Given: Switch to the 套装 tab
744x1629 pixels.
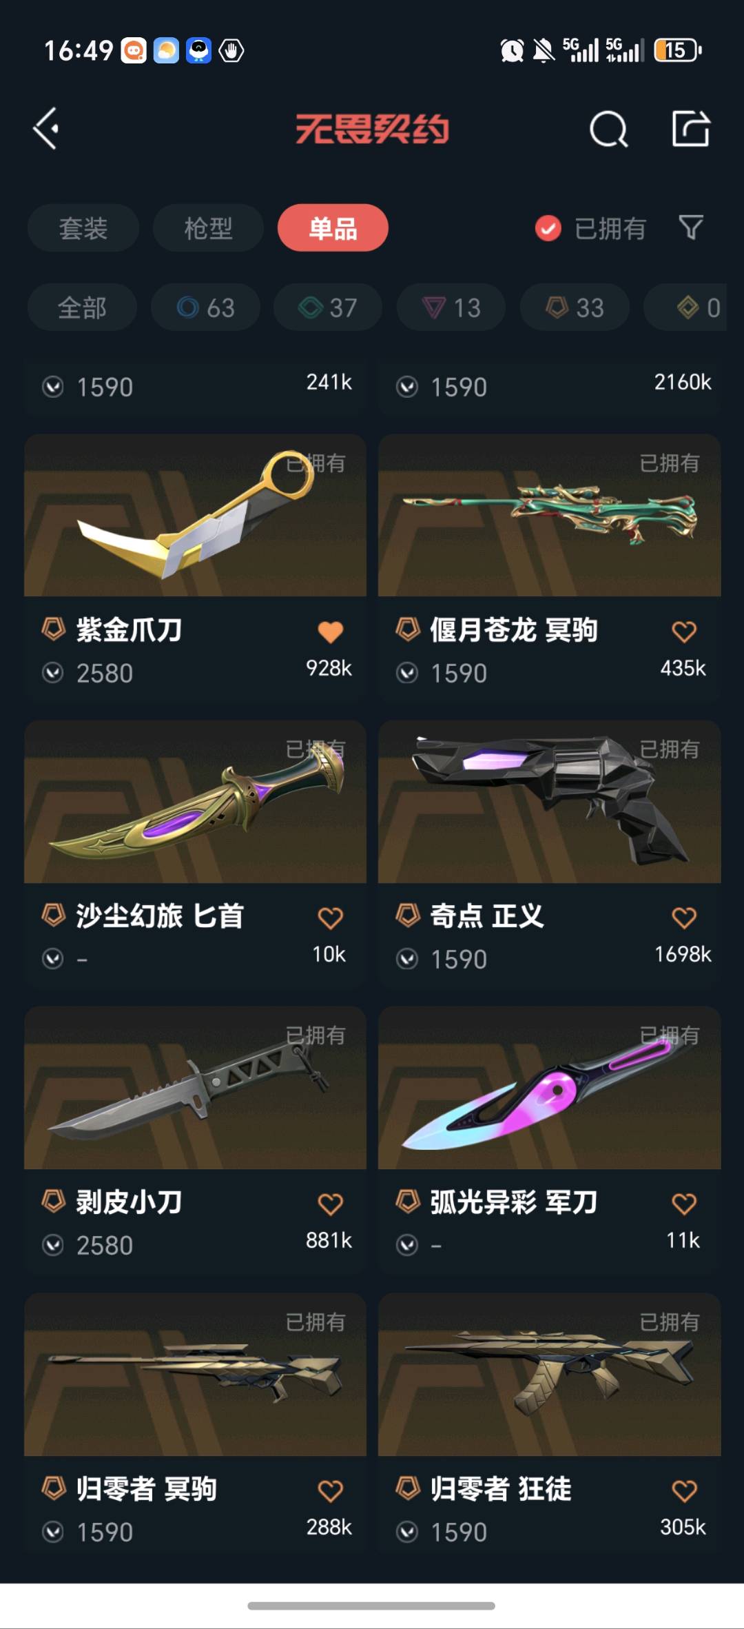Looking at the screenshot, I should 83,227.
